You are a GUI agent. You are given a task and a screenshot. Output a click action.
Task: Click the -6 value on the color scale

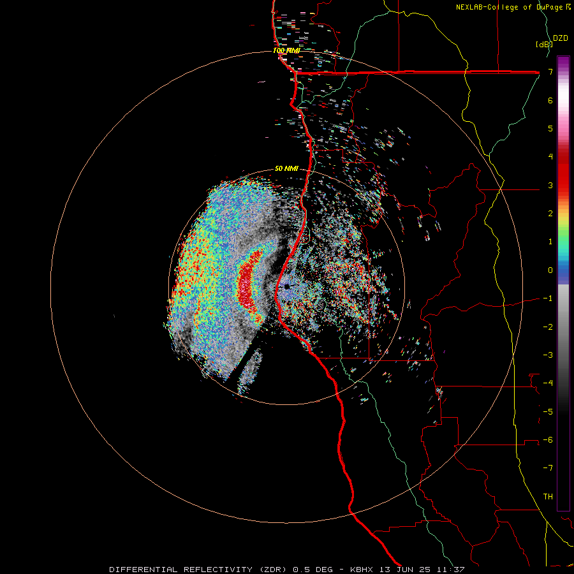coord(548,439)
